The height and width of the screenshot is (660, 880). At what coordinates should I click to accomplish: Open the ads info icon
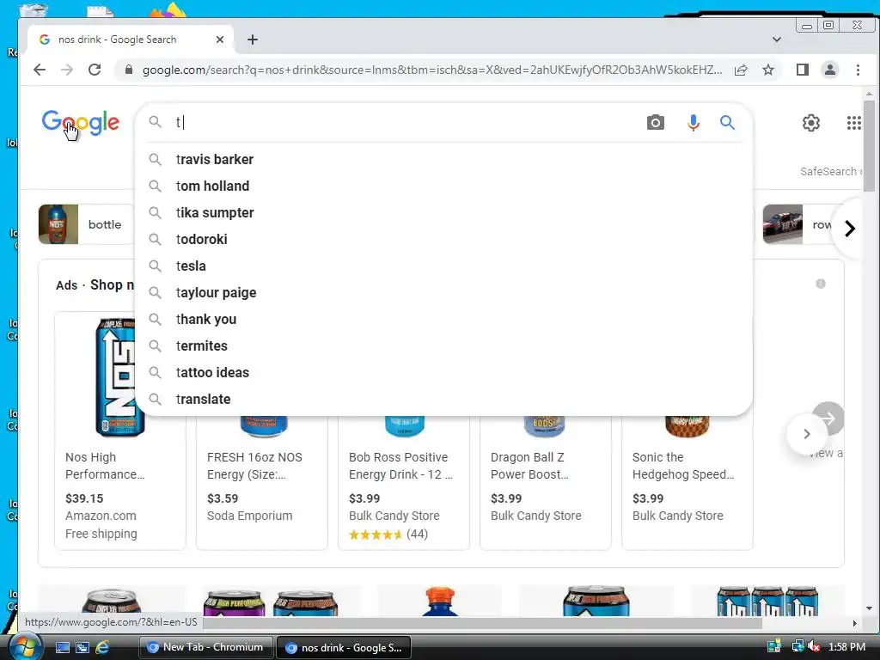pos(821,284)
